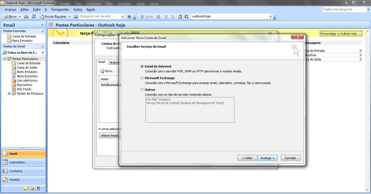The image size is (371, 194).
Task: Collapse the Pastas de Email section
Action: point(43,47)
